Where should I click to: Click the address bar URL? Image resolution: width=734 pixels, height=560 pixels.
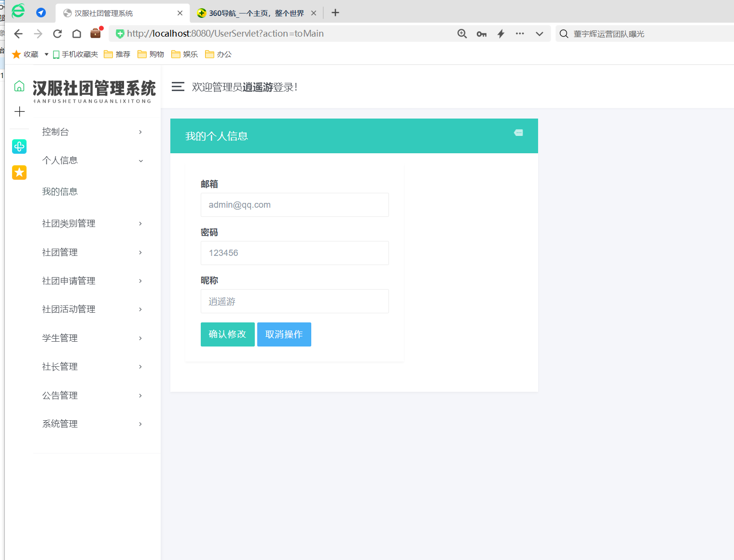point(225,34)
